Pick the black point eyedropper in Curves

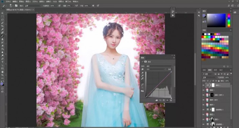[142, 73]
